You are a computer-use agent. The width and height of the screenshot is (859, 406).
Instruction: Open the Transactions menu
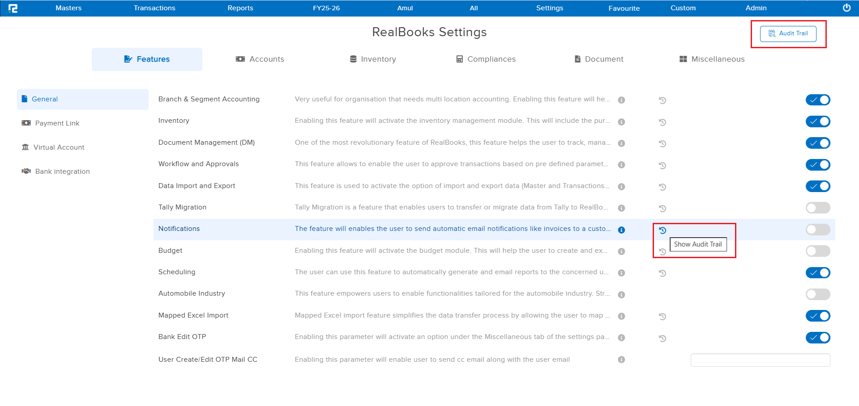click(x=154, y=8)
